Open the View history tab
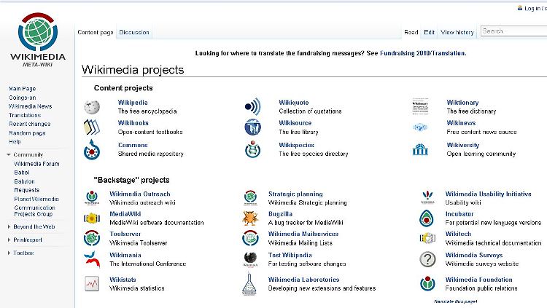The image size is (547, 308). pos(457,32)
